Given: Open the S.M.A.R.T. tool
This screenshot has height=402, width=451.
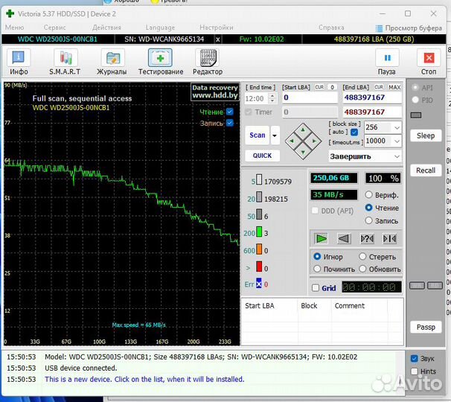Looking at the screenshot, I should pyautogui.click(x=65, y=59).
